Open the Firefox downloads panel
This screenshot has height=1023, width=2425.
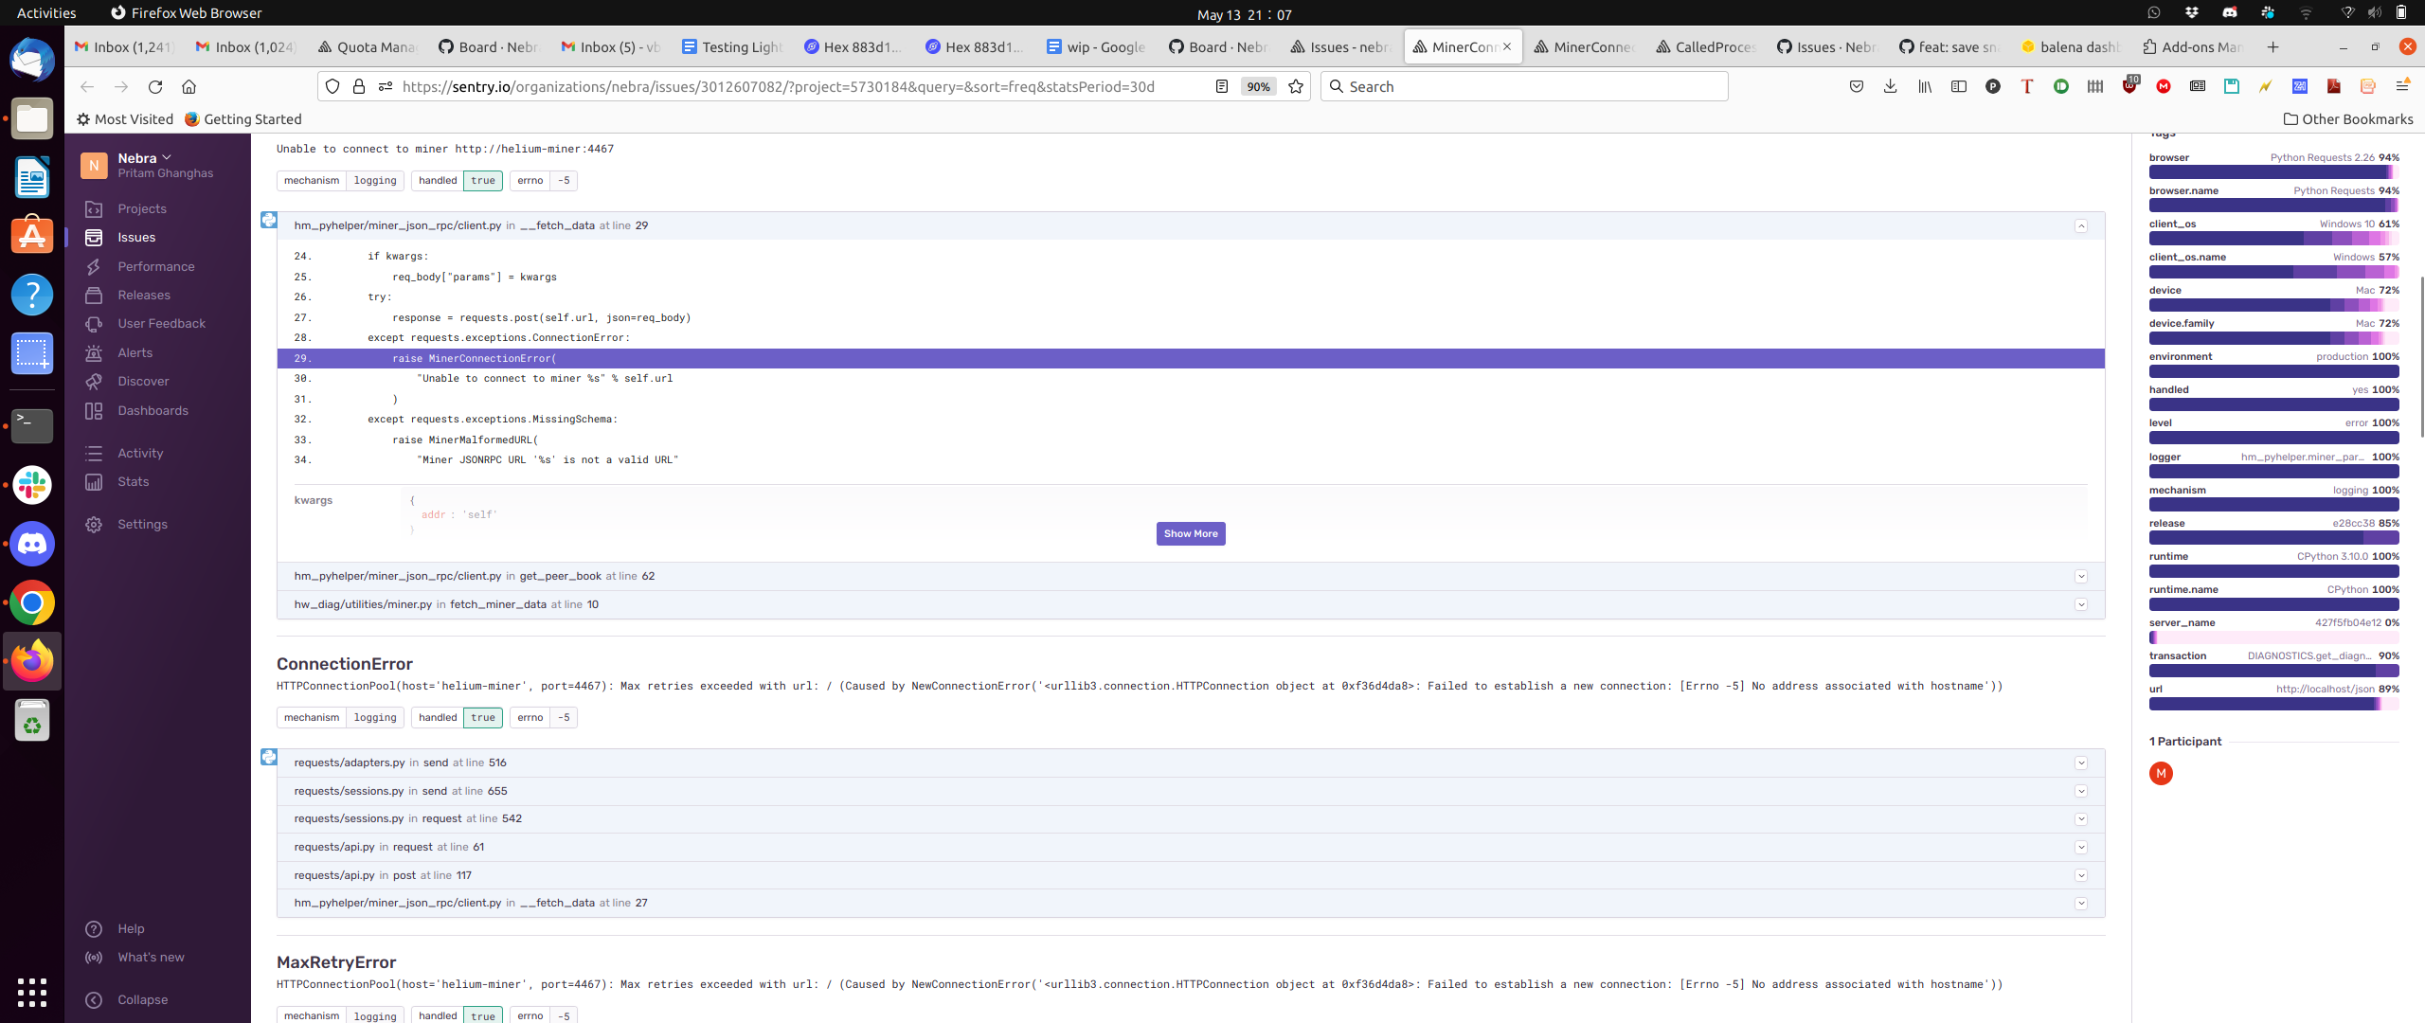tap(1890, 86)
